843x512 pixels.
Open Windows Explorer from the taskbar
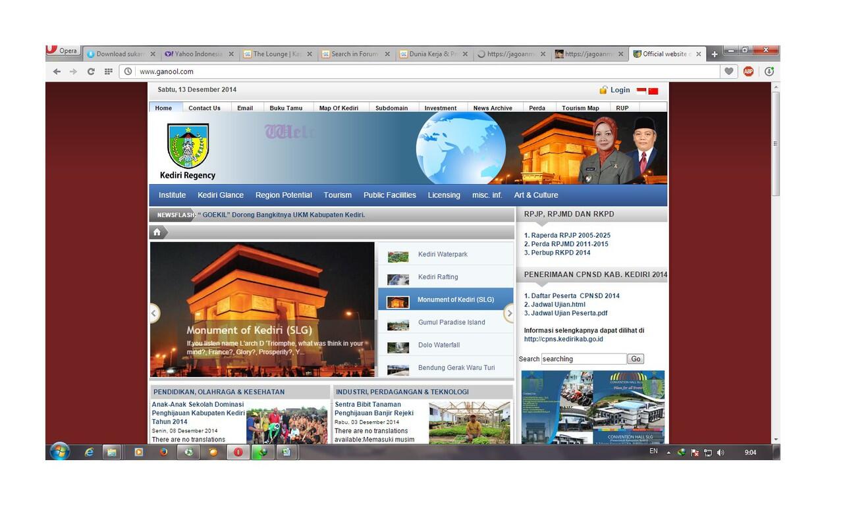112,452
